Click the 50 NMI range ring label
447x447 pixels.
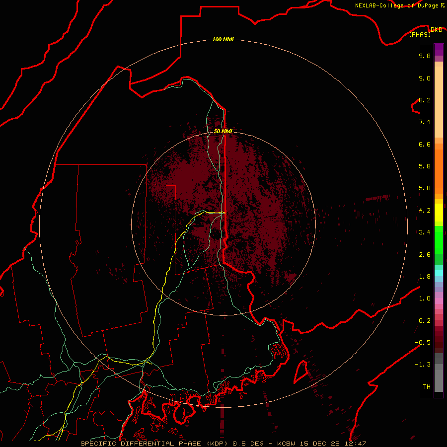(223, 131)
